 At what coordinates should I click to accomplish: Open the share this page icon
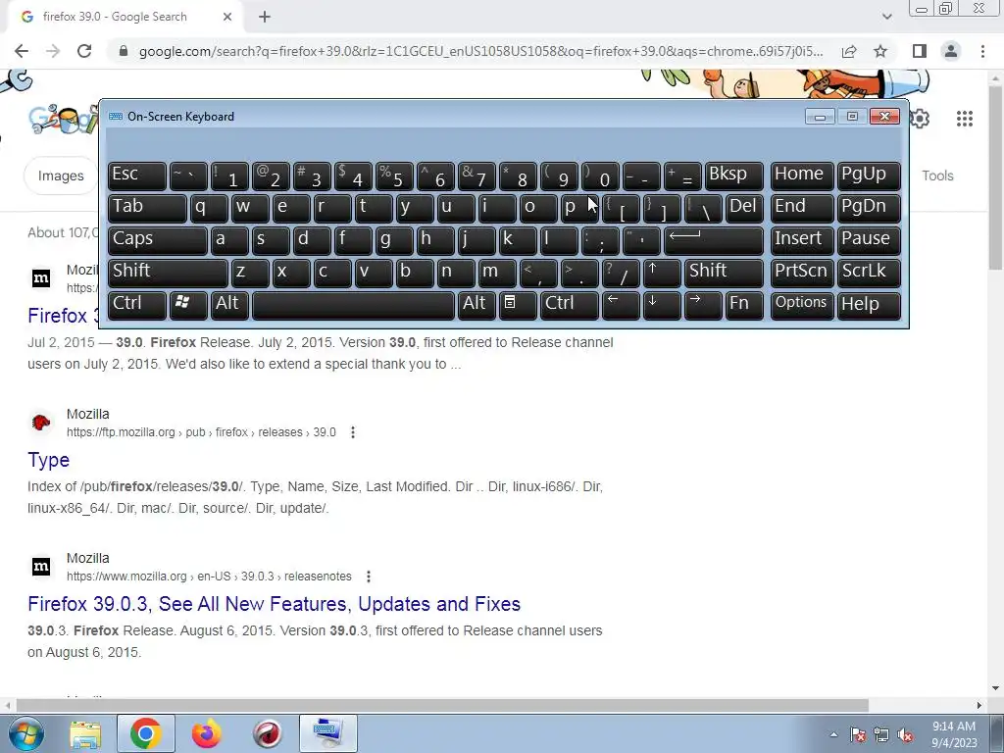click(x=849, y=51)
